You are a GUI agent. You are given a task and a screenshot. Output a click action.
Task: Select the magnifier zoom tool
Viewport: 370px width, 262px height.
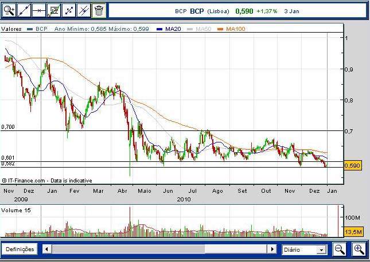9,10
